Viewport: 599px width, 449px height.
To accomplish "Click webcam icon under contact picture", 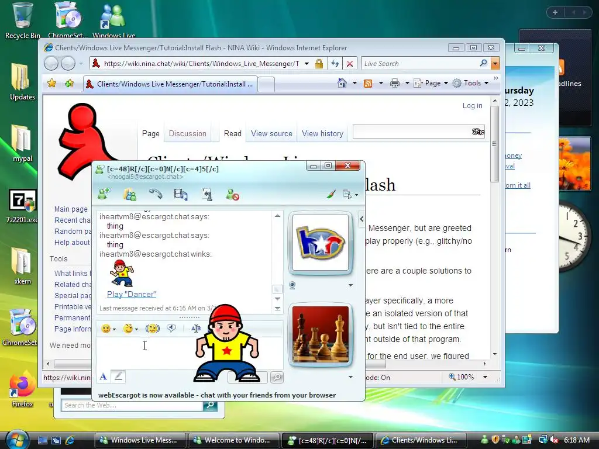I will (292, 285).
